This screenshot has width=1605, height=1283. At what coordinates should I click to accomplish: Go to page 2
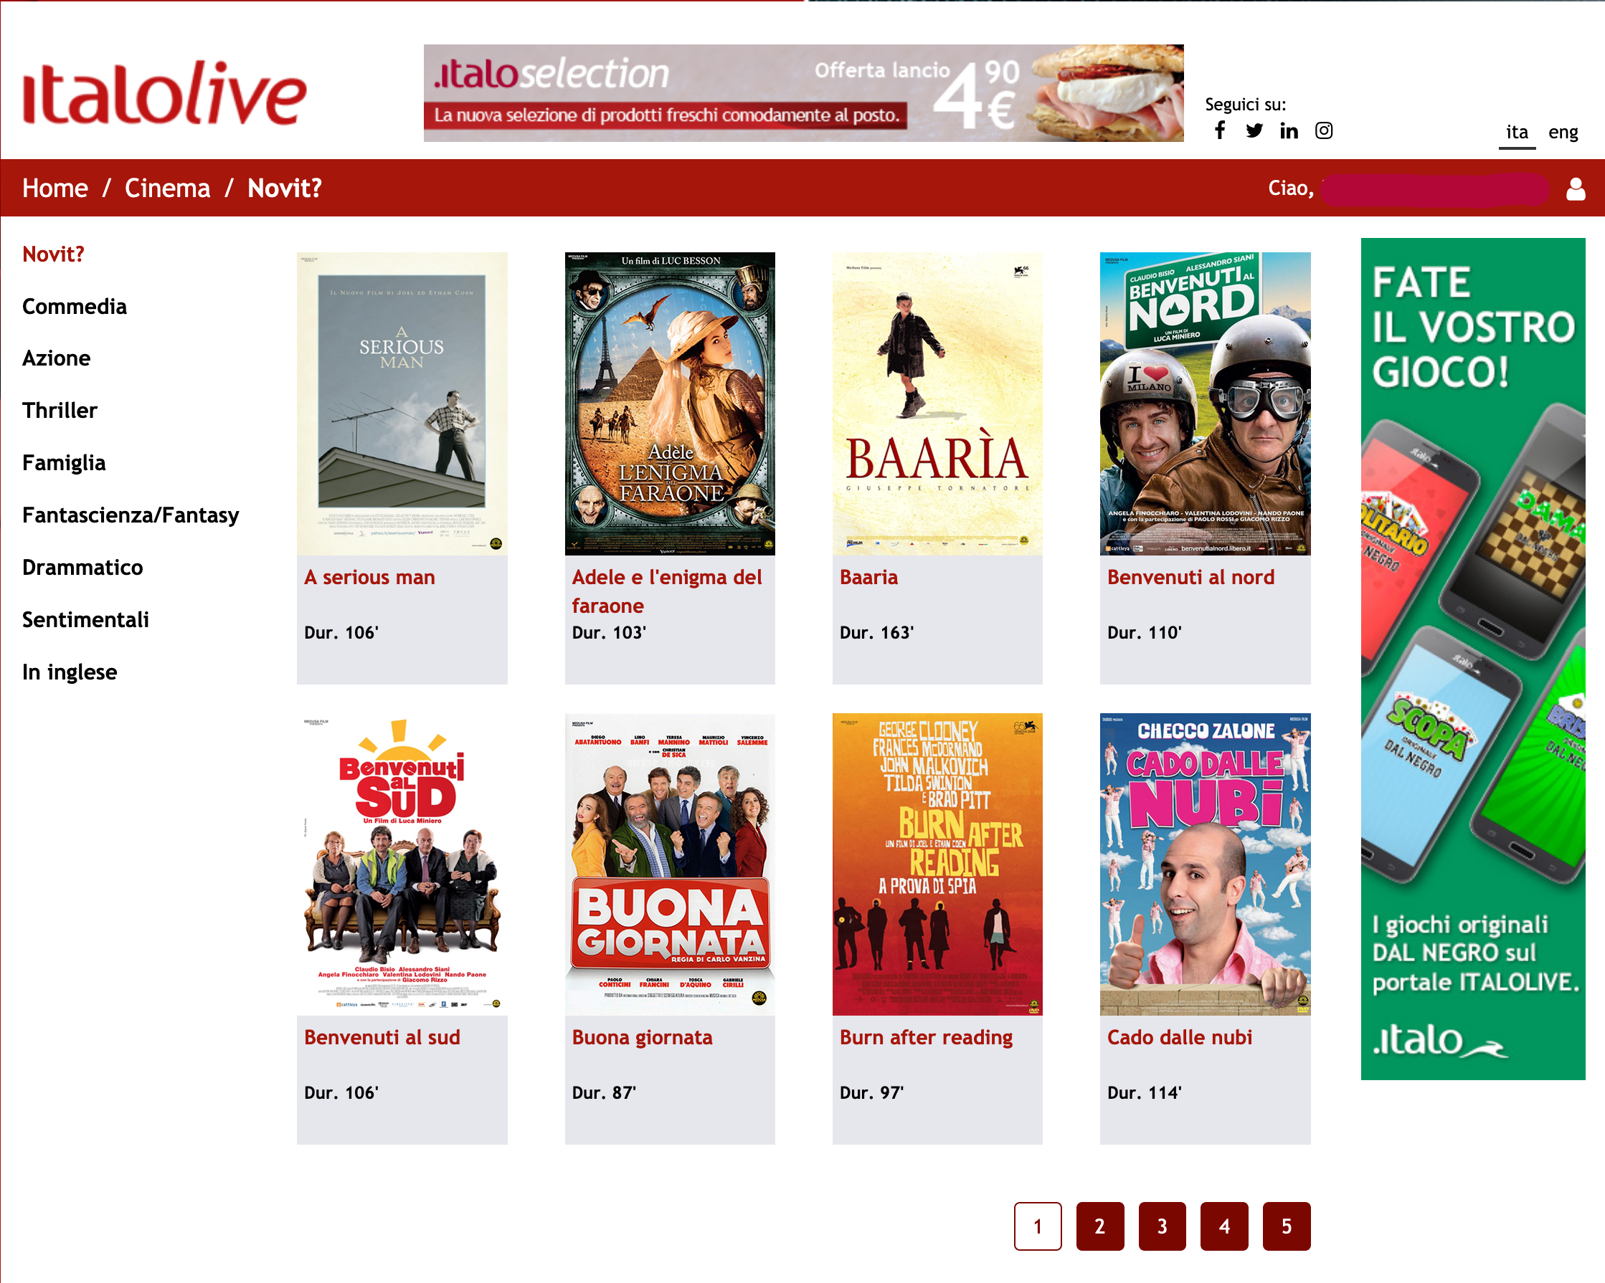[x=1099, y=1226]
